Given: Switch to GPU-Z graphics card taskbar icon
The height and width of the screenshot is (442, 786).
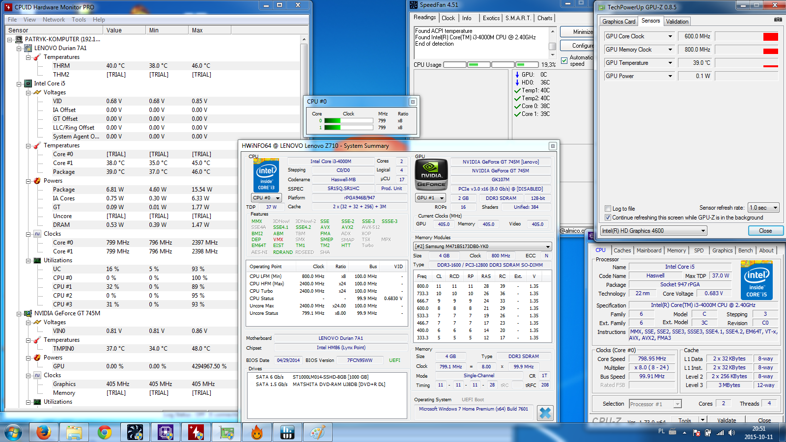Looking at the screenshot, I should pyautogui.click(x=226, y=432).
